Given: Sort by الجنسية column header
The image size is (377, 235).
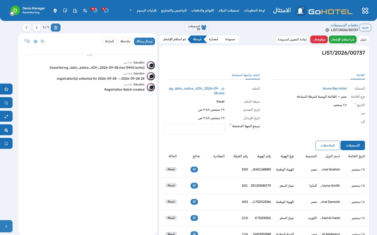Looking at the screenshot, I should pos(311,156).
